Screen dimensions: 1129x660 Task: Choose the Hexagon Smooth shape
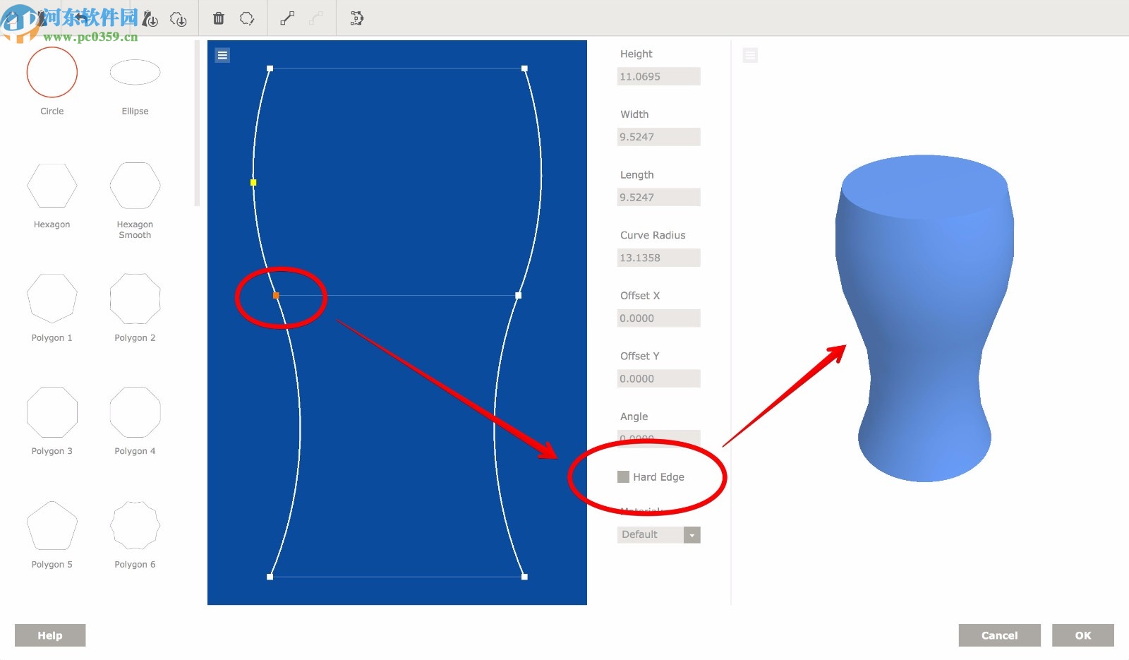click(x=135, y=185)
